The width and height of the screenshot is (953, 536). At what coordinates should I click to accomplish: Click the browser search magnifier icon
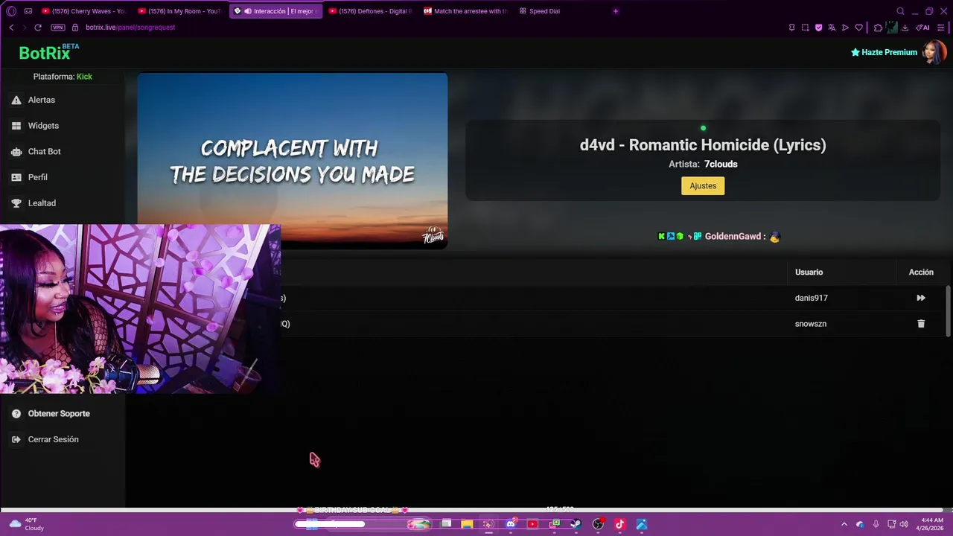[x=900, y=11]
